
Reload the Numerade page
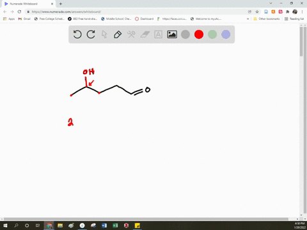click(19, 11)
